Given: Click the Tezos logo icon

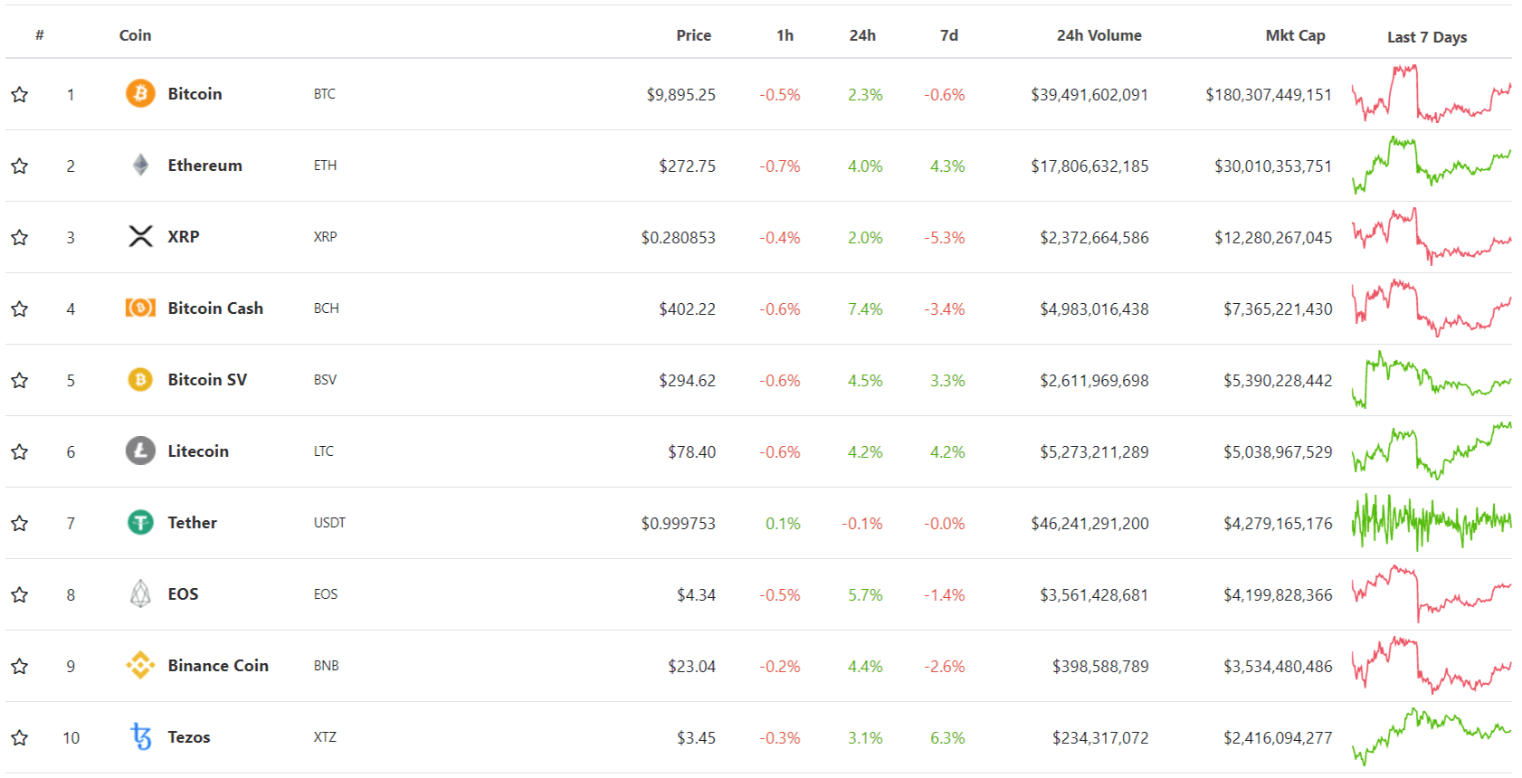Looking at the screenshot, I should coord(140,736).
